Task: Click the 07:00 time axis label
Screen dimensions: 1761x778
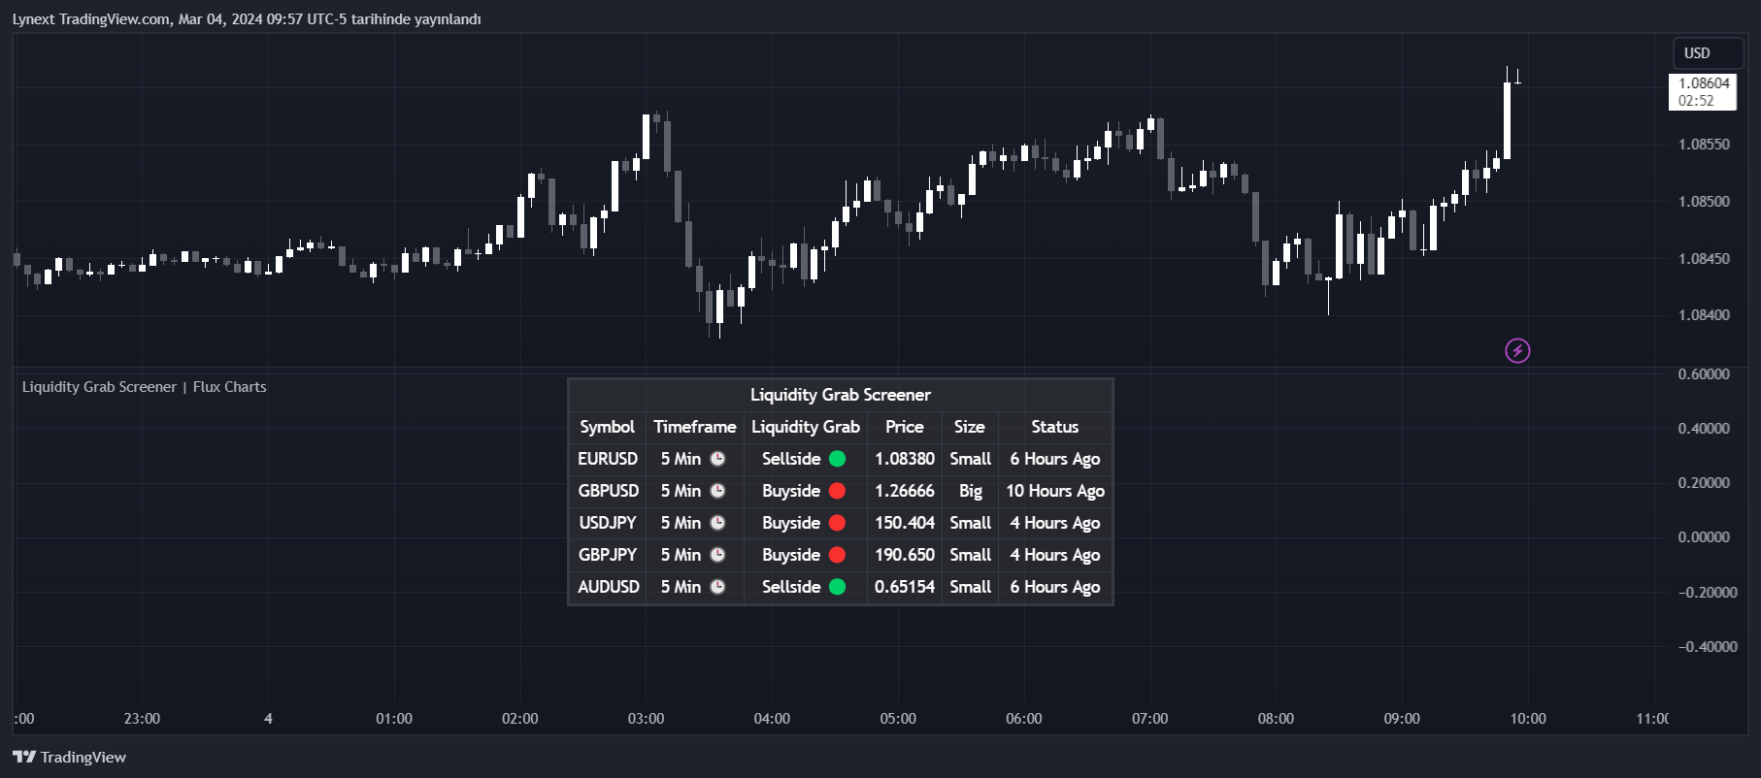Action: coord(1149,719)
